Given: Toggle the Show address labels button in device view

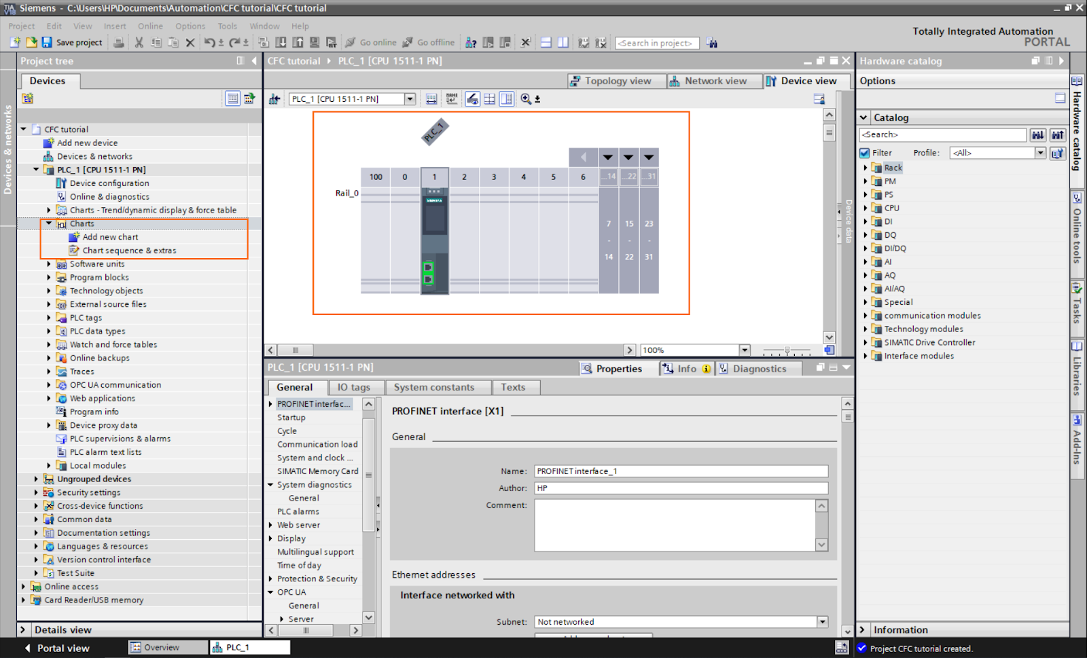Looking at the screenshot, I should click(472, 99).
